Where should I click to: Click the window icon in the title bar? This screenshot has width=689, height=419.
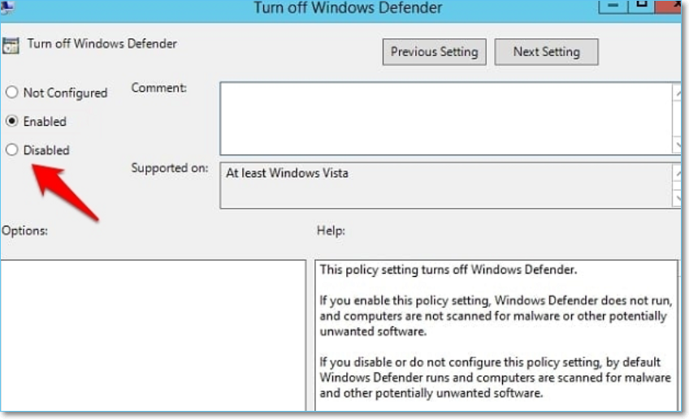click(x=7, y=7)
